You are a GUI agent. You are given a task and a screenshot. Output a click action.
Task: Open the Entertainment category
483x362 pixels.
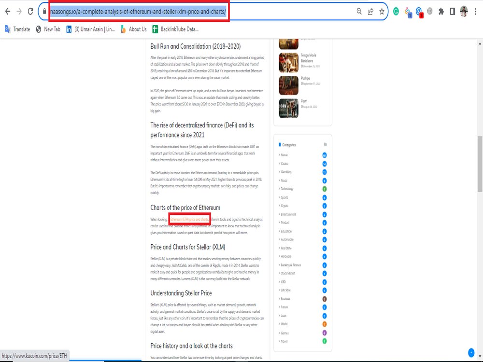pyautogui.click(x=288, y=214)
